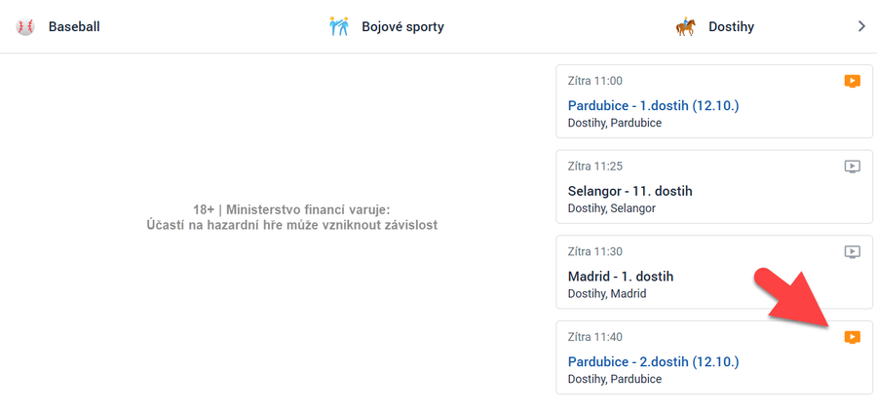This screenshot has height=411, width=877.
Task: Open Madrid - 1. dostih event
Action: (621, 277)
